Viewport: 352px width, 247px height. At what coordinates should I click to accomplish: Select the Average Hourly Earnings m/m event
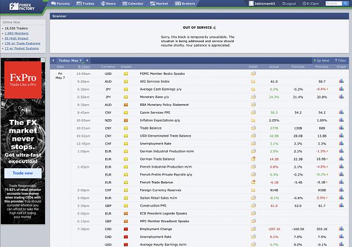point(163,245)
